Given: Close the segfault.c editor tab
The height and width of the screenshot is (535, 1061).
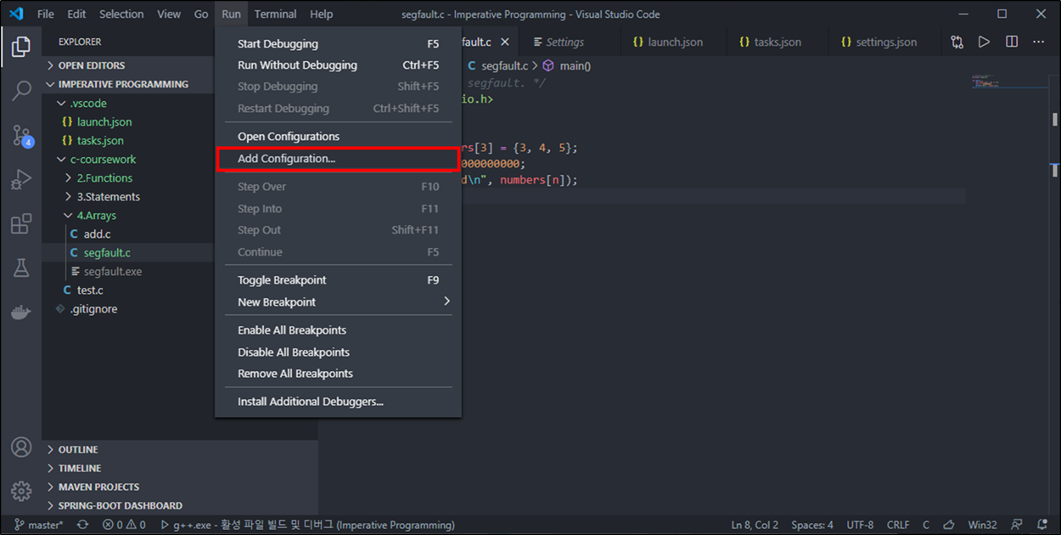Looking at the screenshot, I should [x=504, y=42].
